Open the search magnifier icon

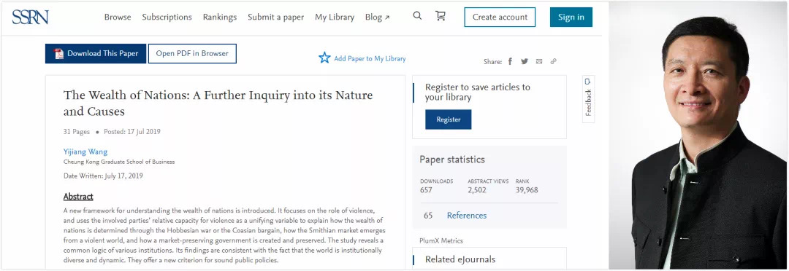417,16
